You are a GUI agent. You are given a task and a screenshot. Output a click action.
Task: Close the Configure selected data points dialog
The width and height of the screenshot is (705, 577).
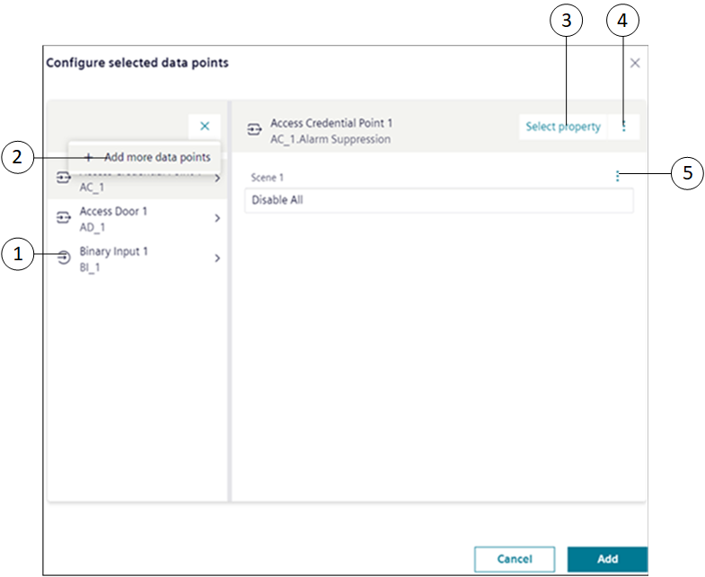(635, 64)
